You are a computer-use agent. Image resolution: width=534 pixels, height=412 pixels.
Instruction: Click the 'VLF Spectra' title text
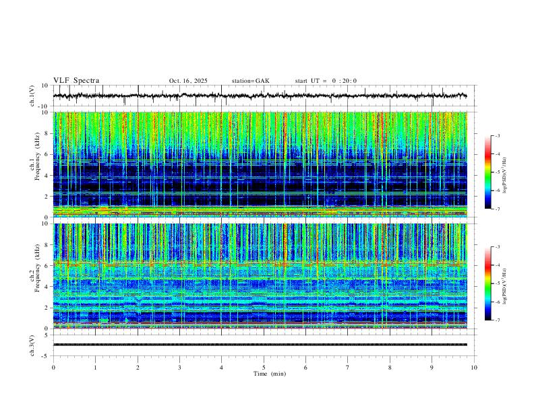76,81
